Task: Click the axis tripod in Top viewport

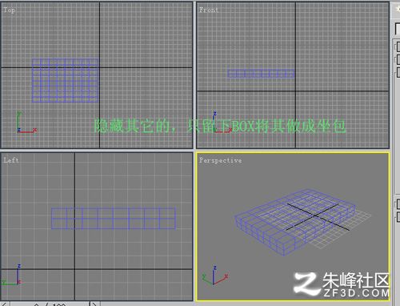Action: (26, 123)
